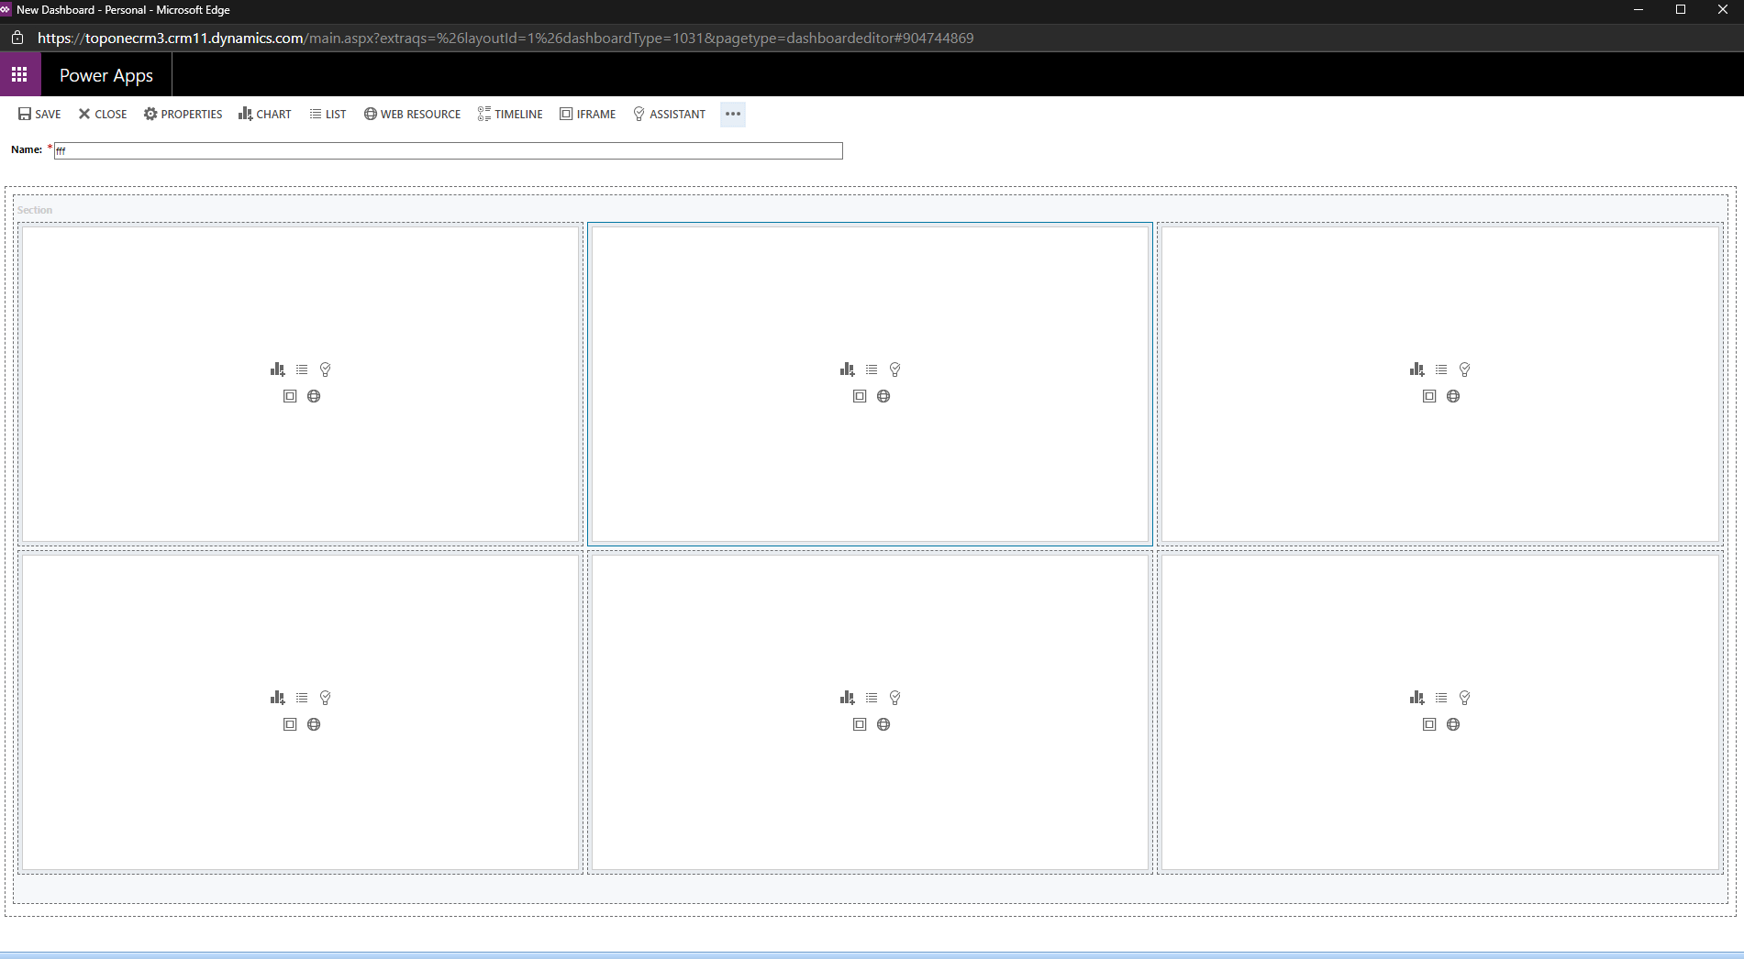Insert chart icon in top-left tile
Image resolution: width=1744 pixels, height=959 pixels.
278,369
